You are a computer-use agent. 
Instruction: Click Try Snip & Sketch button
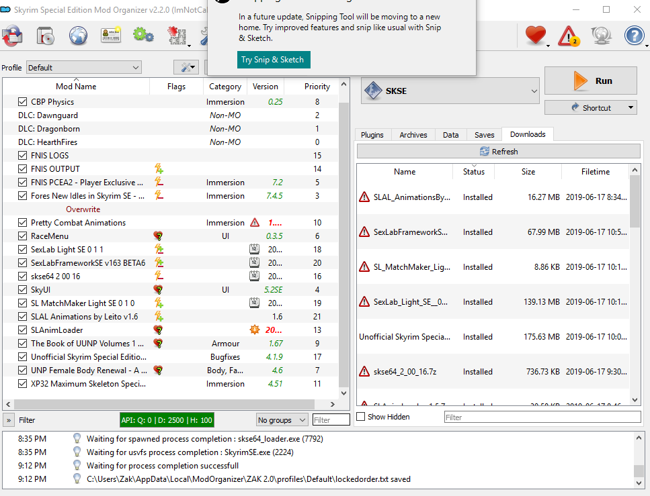272,60
